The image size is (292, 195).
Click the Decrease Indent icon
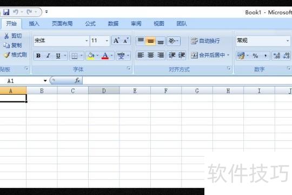point(172,55)
